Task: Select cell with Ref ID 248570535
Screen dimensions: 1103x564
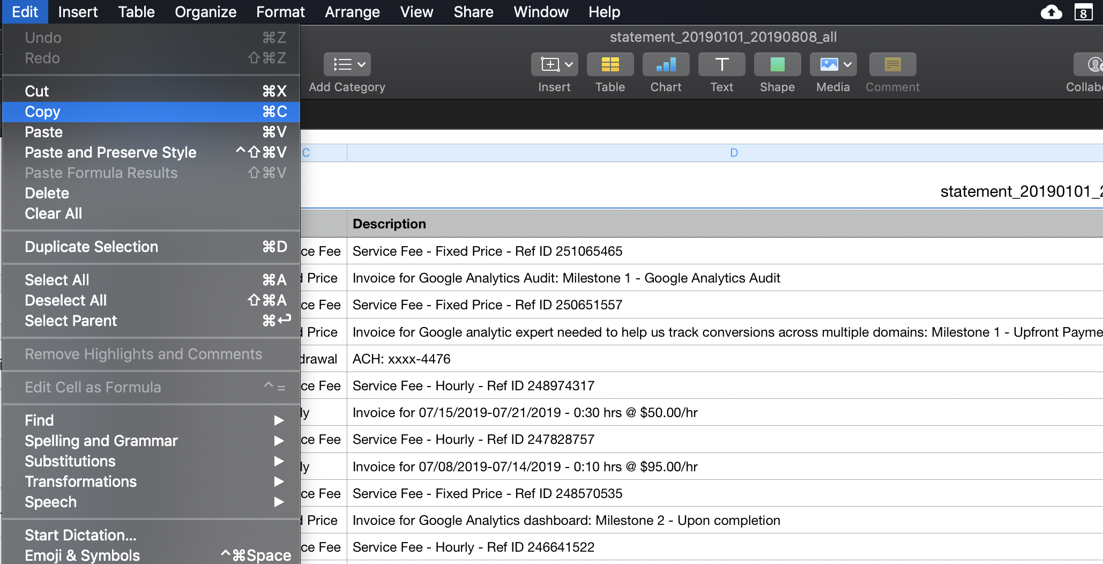Action: pyautogui.click(x=725, y=493)
